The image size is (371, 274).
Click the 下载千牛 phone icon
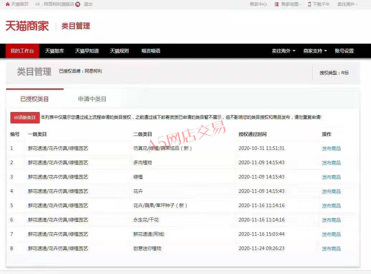coord(309,4)
